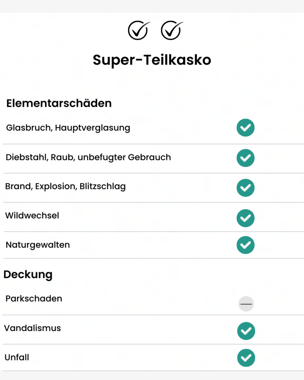304x380 pixels.
Task: Click the grey dash icon for Parkschaden
Action: 246,304
